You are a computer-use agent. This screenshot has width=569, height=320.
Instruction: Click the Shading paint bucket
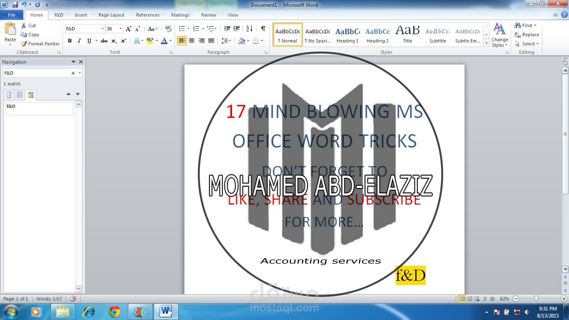coord(241,41)
